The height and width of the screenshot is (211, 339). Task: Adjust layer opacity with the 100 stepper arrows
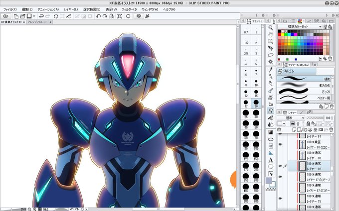[x=332, y=118]
